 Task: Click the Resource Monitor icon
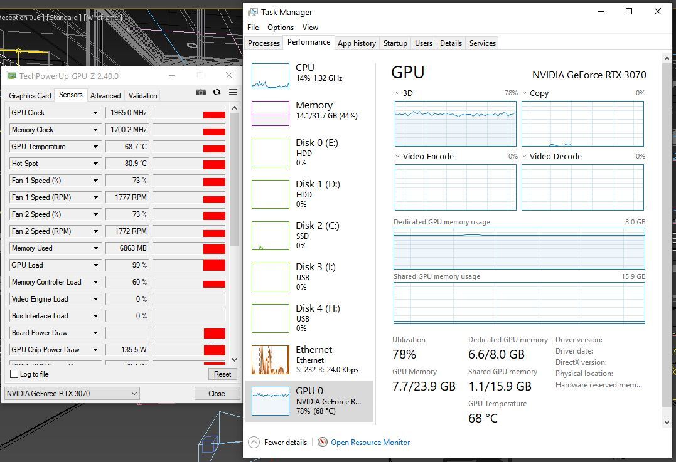[x=323, y=442]
